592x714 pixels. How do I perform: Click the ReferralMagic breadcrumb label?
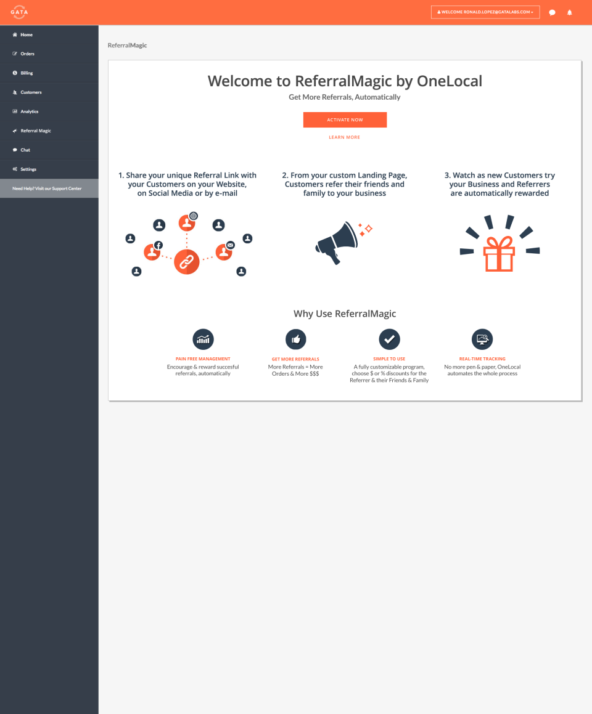pyautogui.click(x=127, y=45)
